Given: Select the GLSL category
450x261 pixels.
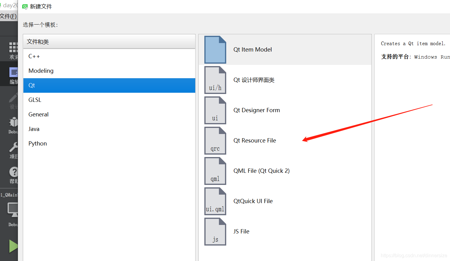Looking at the screenshot, I should point(109,100).
